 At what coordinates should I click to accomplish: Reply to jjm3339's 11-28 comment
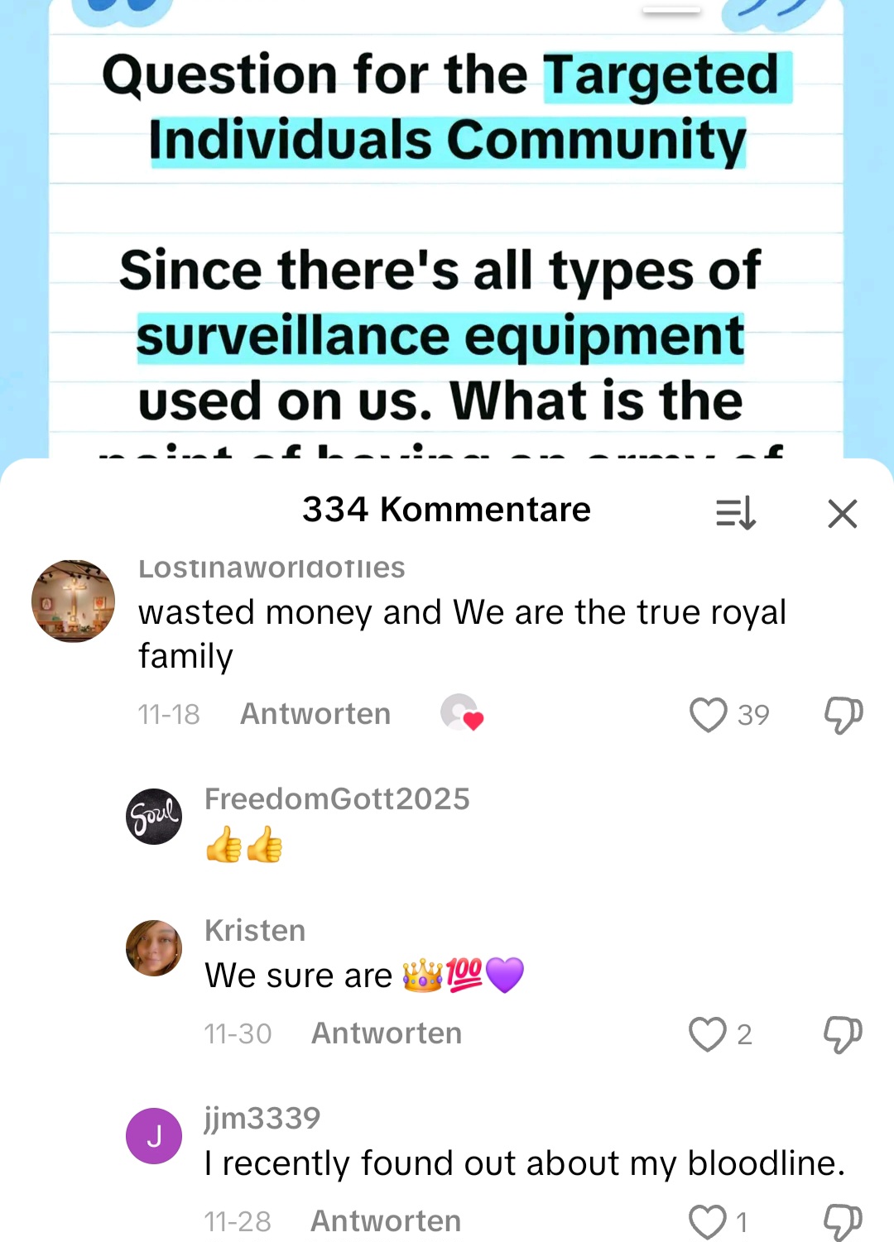pyautogui.click(x=386, y=1221)
